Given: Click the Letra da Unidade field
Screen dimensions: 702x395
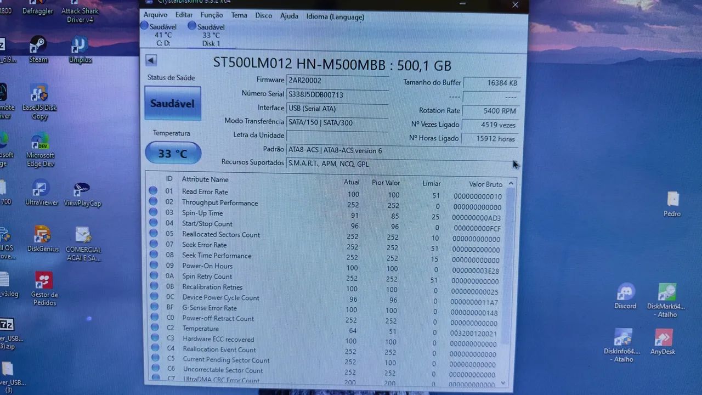Looking at the screenshot, I should coord(337,136).
